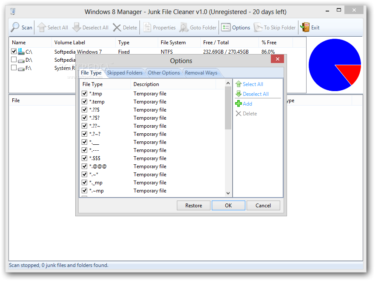Click the green Deselect All arrow in Options dialog

pyautogui.click(x=239, y=94)
